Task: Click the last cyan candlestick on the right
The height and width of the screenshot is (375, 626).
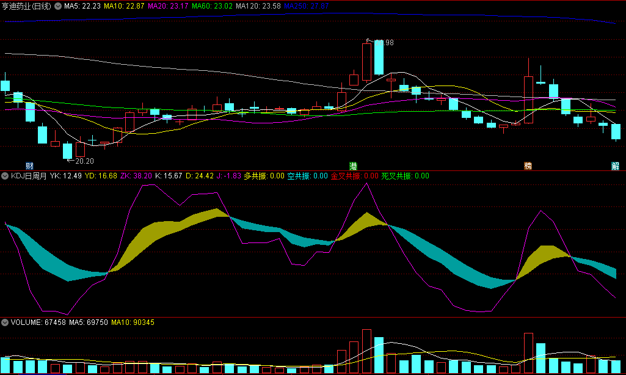Action: [x=616, y=132]
